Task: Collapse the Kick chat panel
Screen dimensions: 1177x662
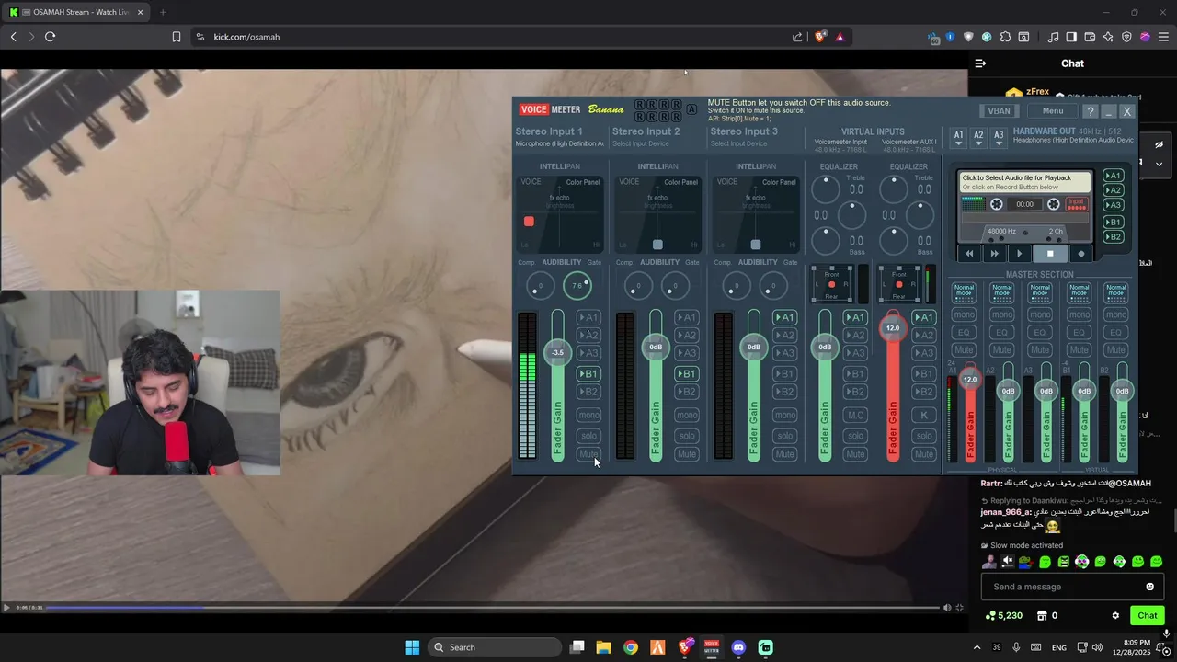Action: coord(980,63)
